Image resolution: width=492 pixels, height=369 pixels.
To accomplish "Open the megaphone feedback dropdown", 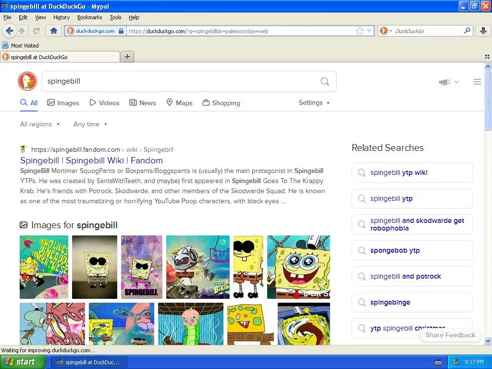I will click(449, 82).
